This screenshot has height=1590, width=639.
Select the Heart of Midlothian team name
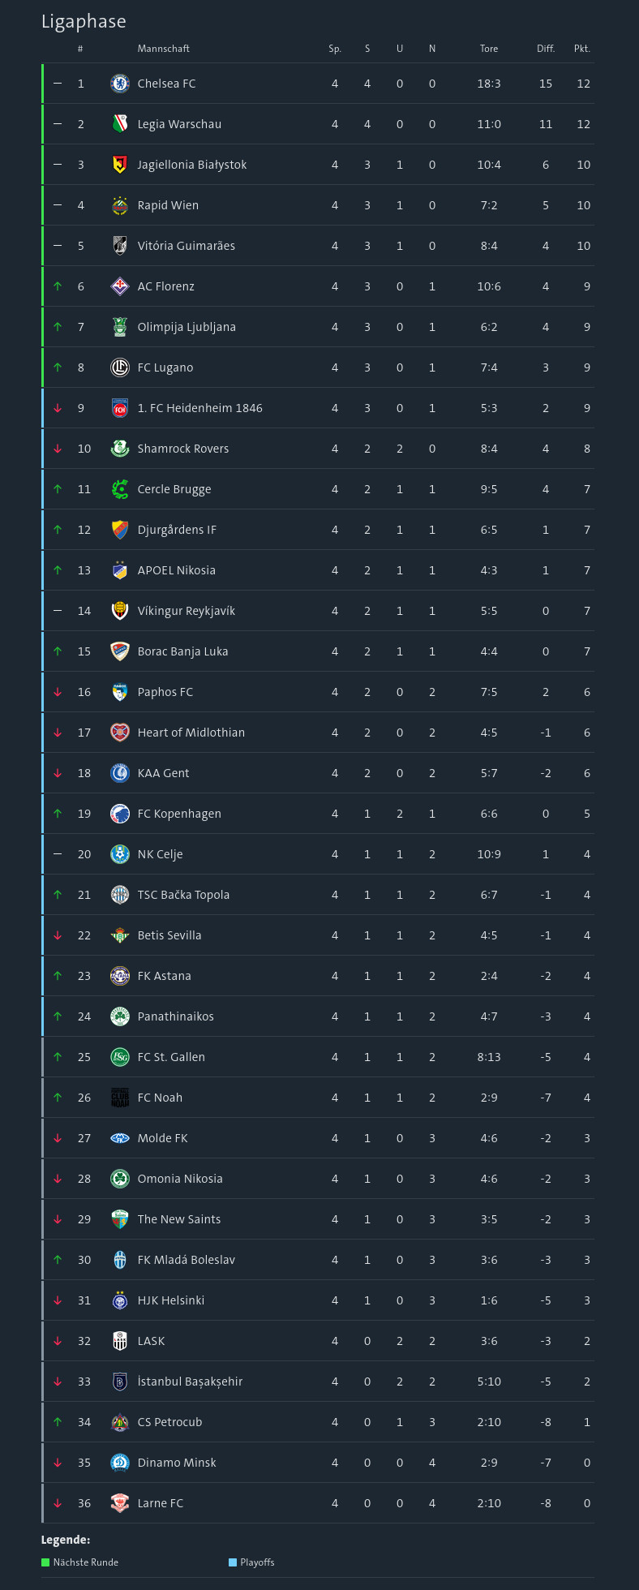(191, 733)
